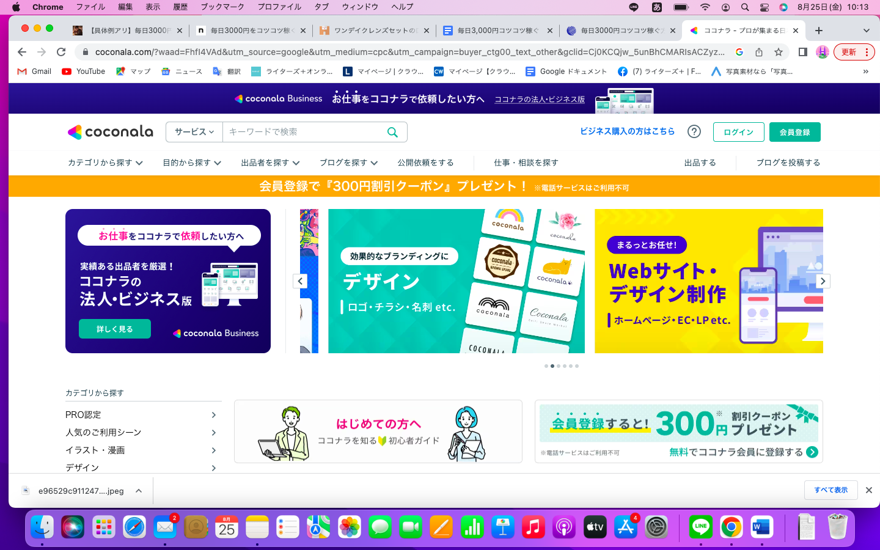Open the ウィンドウ menu

coord(360,7)
